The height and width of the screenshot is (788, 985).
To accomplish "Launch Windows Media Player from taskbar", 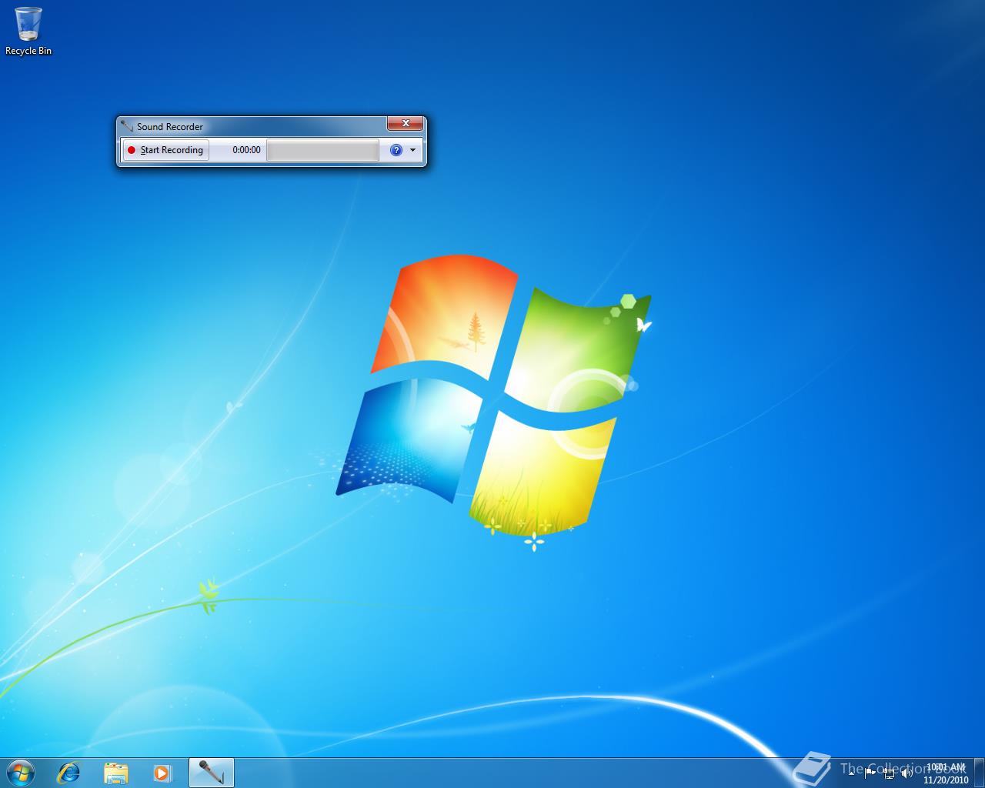I will (162, 773).
